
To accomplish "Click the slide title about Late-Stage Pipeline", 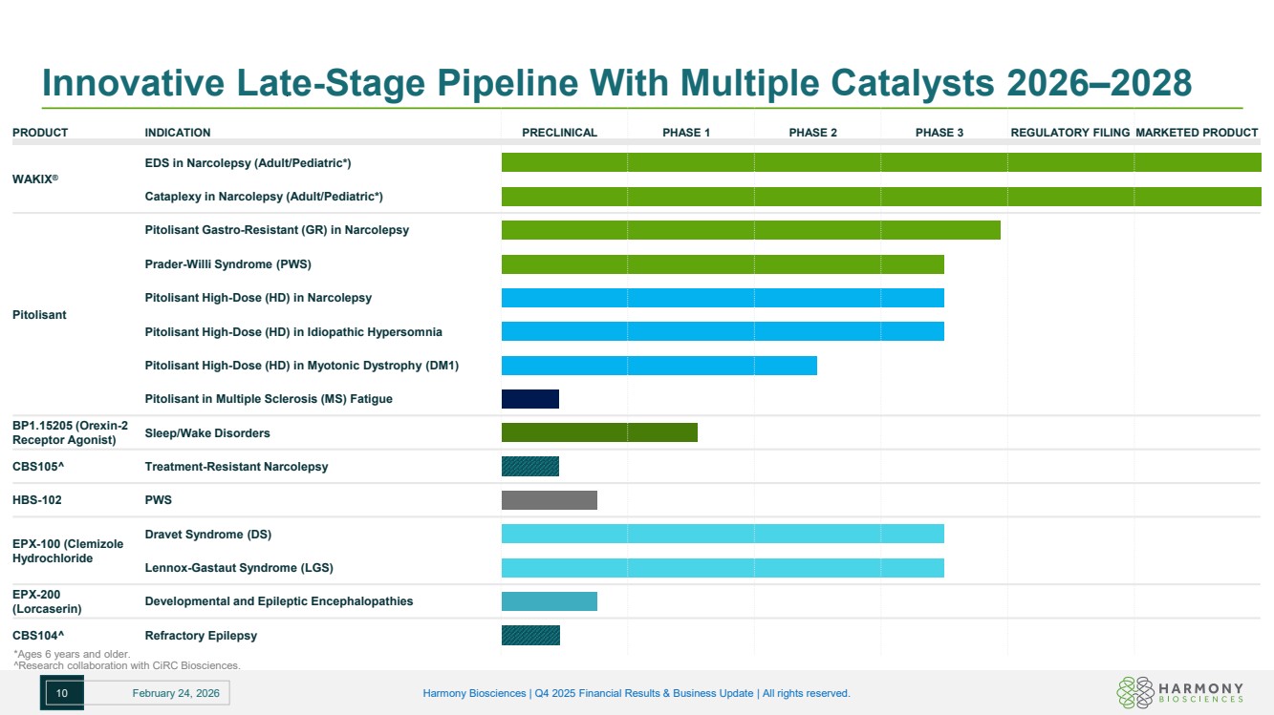I will pyautogui.click(x=617, y=83).
